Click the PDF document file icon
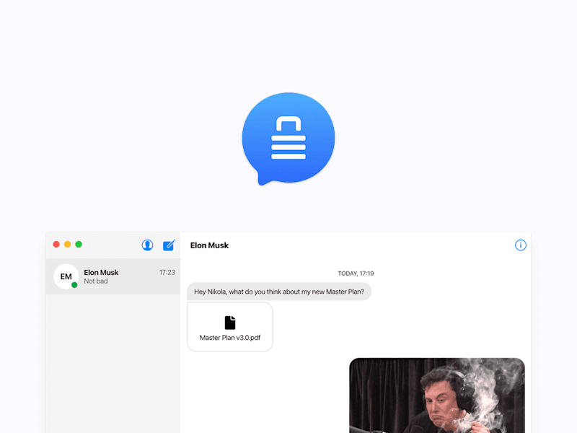The width and height of the screenshot is (577, 433). 230,323
